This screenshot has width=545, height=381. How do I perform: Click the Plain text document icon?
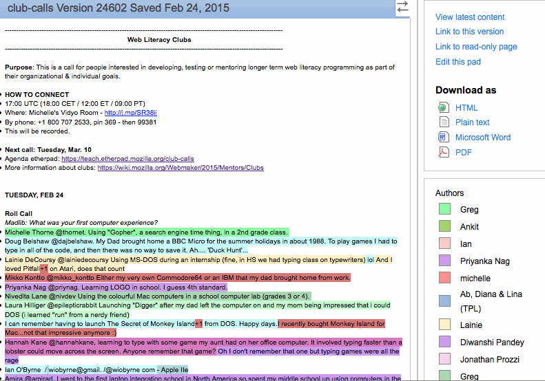(x=444, y=122)
